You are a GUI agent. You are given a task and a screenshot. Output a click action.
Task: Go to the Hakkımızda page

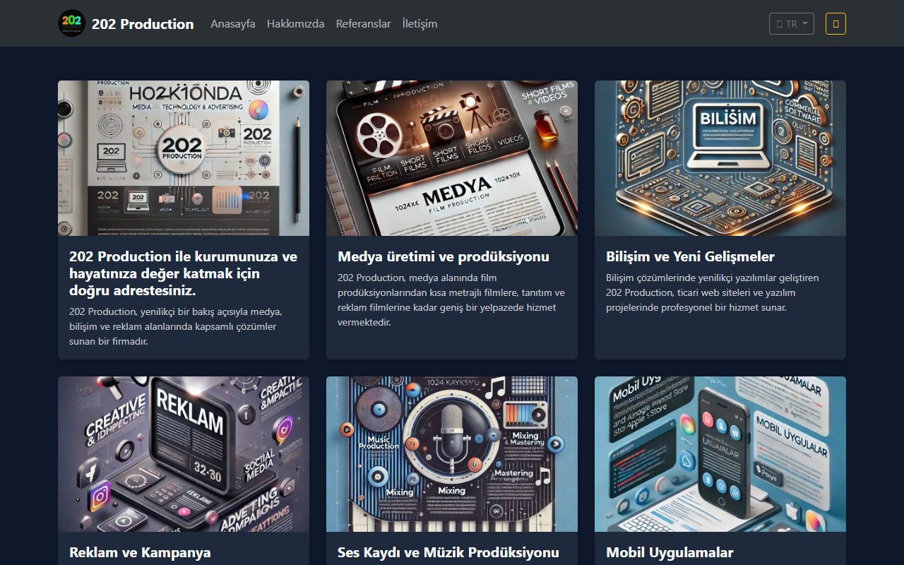pos(296,24)
